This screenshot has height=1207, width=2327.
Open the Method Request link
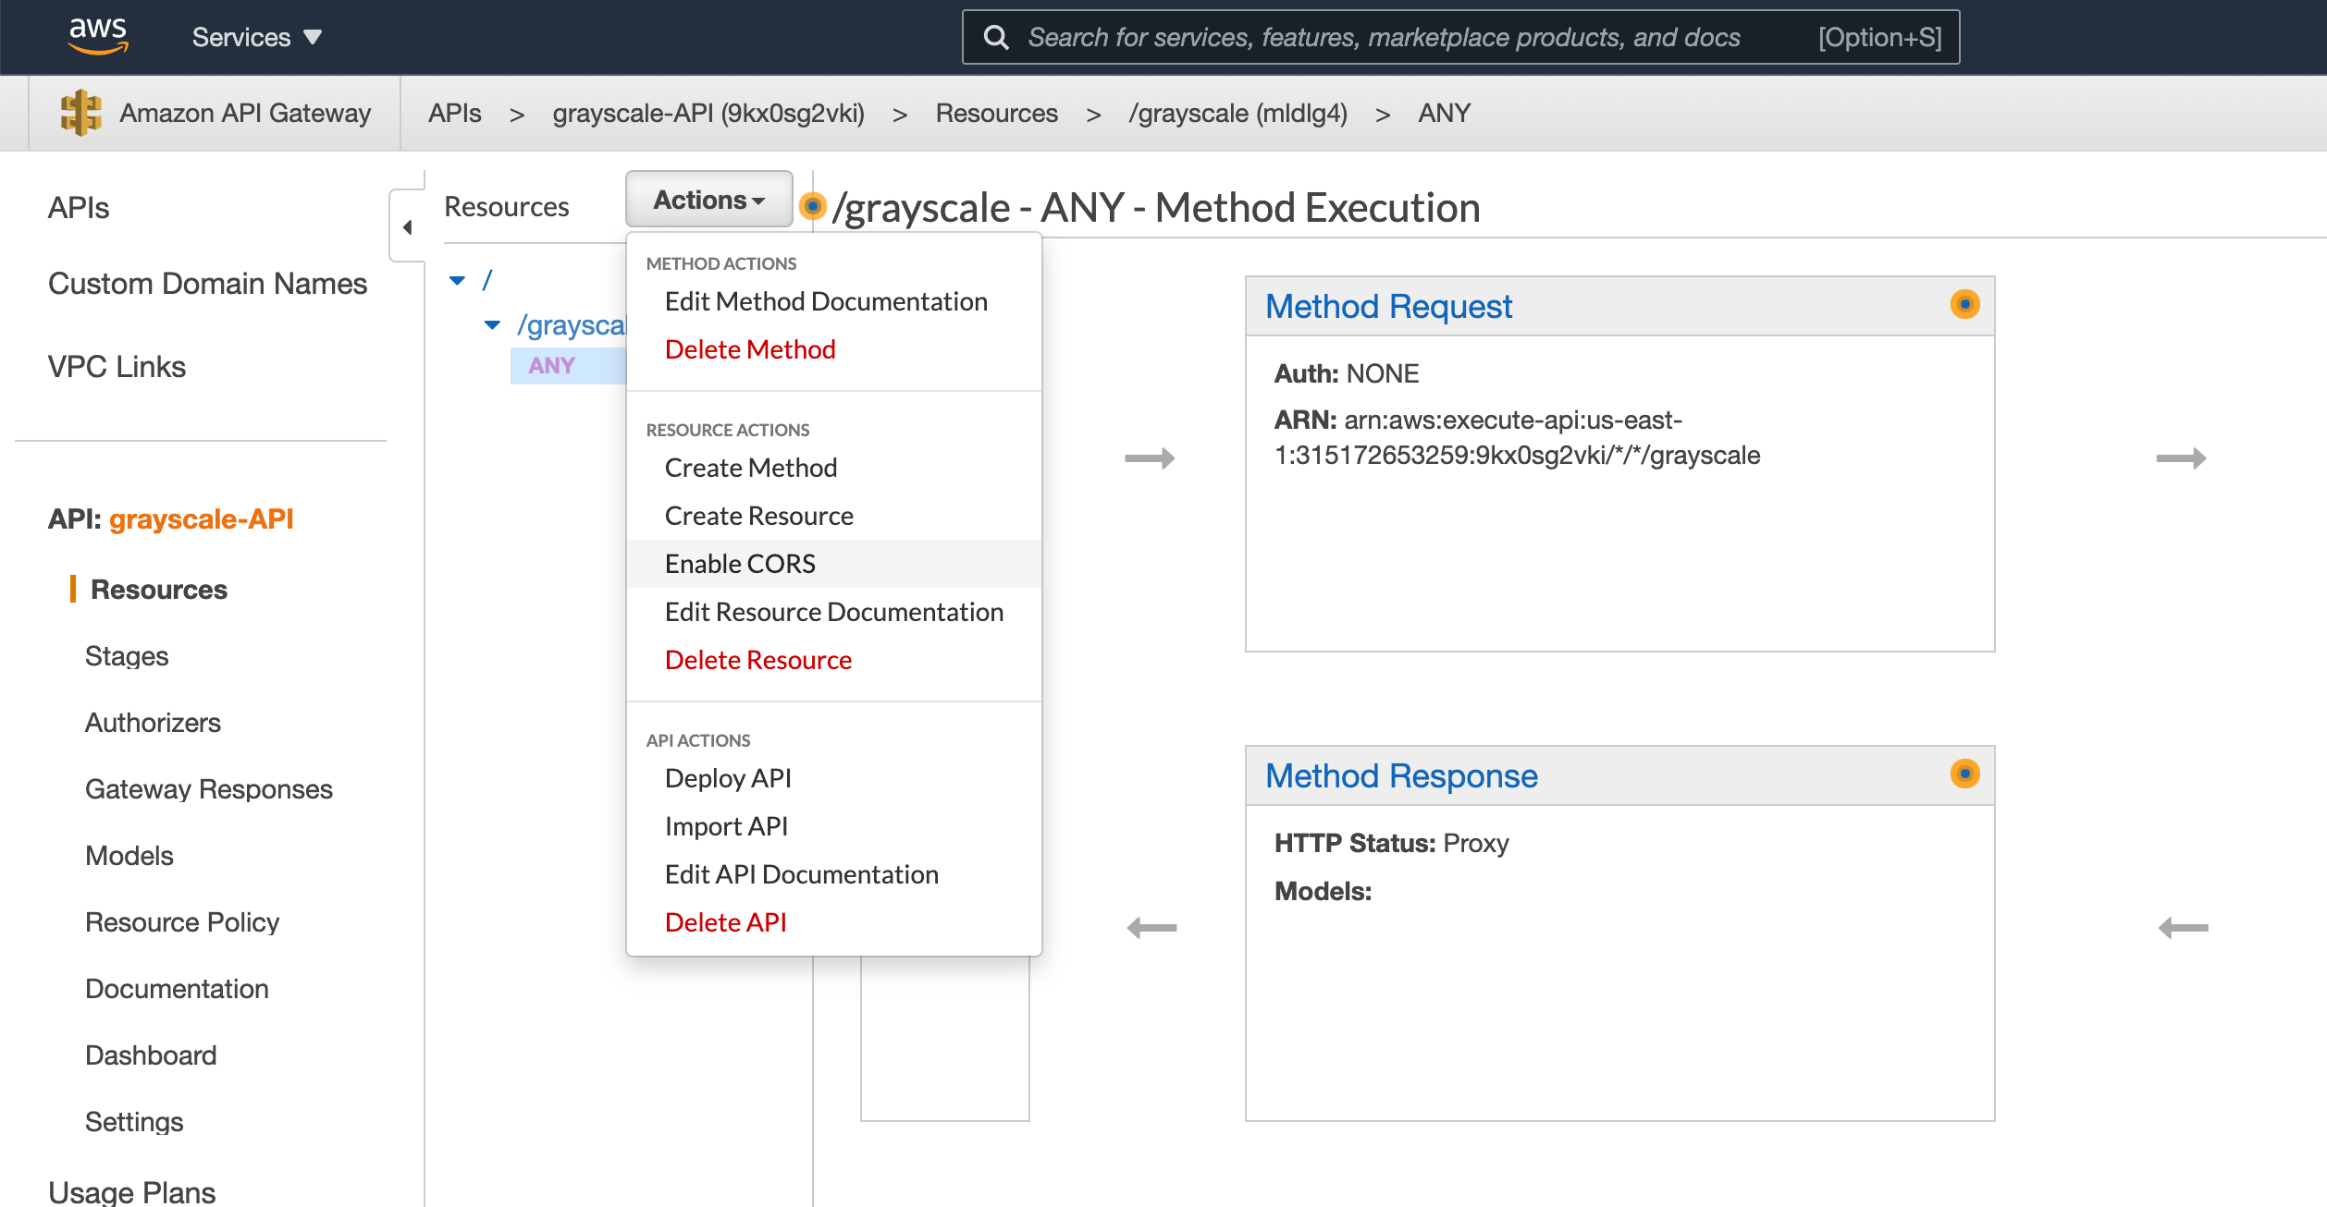(x=1388, y=306)
